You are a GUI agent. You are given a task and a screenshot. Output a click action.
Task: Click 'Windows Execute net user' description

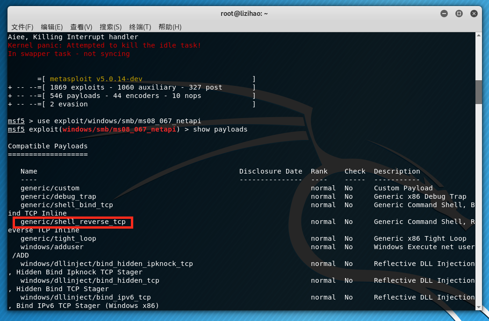click(x=424, y=247)
